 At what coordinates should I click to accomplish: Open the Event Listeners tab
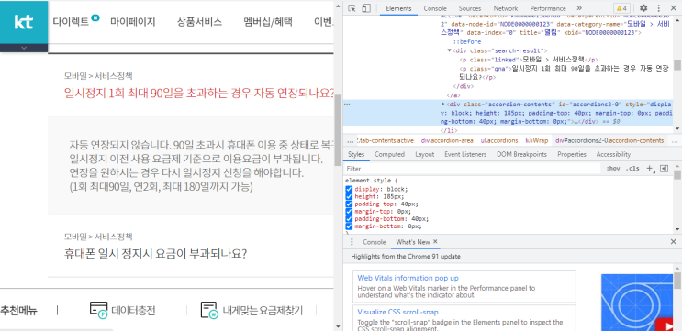(465, 154)
